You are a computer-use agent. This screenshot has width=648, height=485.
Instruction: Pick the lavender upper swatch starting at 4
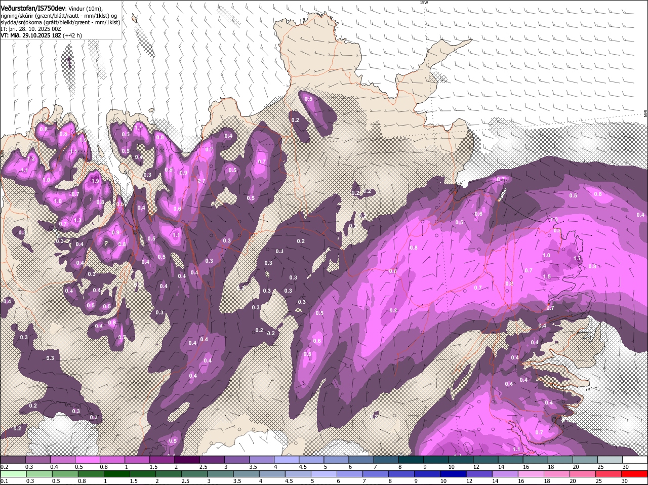[x=287, y=460]
